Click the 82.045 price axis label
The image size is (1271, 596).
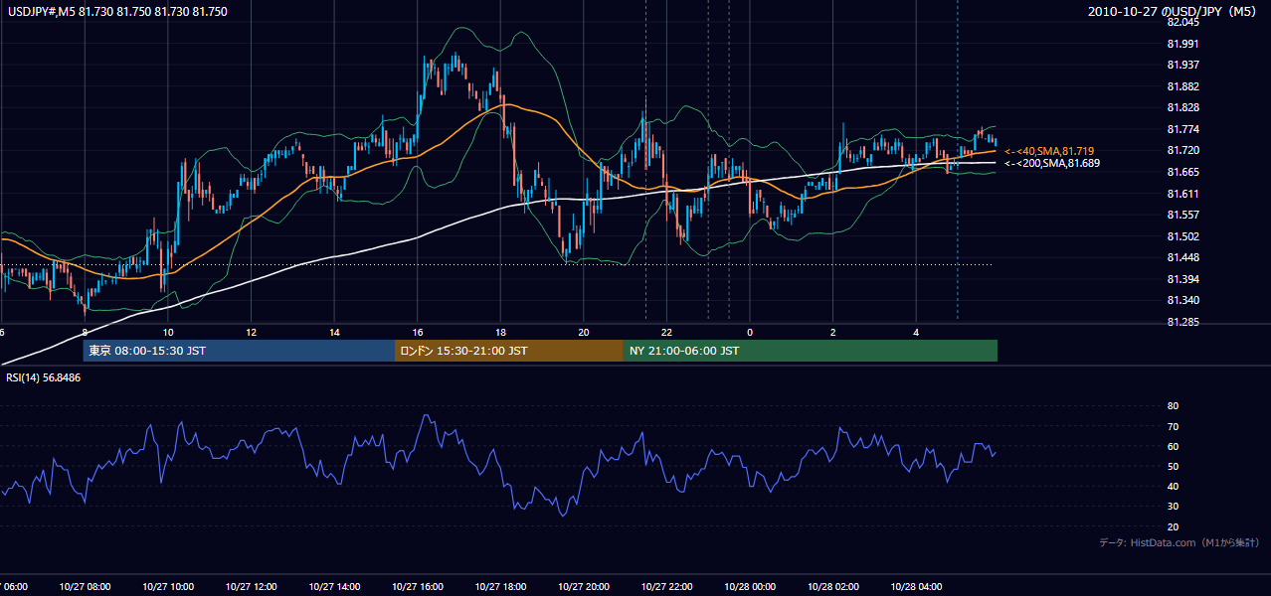(x=1184, y=22)
